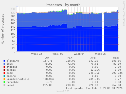Click the 'Min:' column header
Image resolution: width=126 pixels, height=94 pixels.
coord(70,58)
